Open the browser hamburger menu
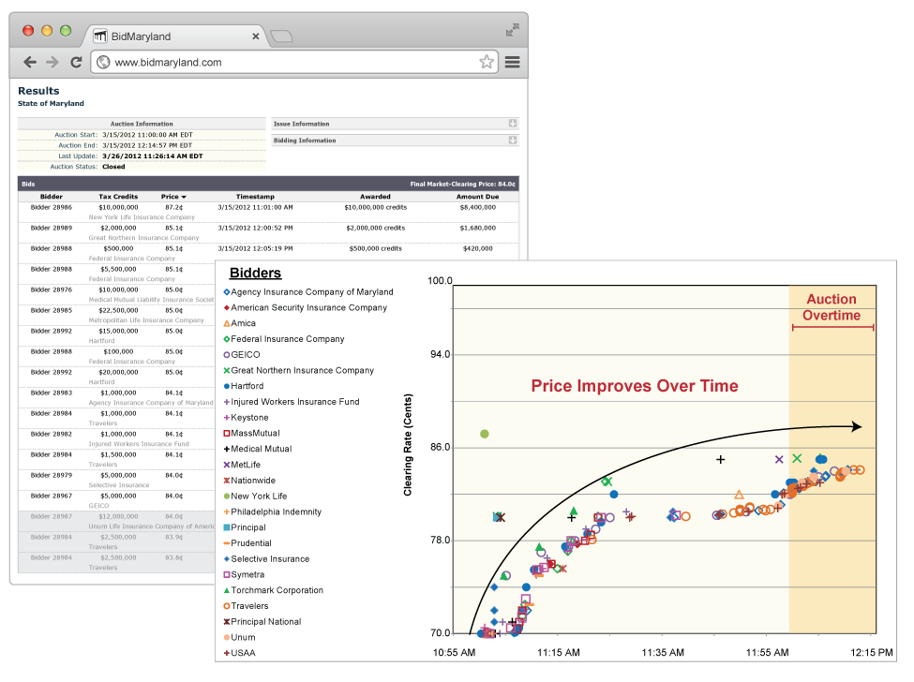Viewport: 914px width, 682px height. [x=513, y=62]
